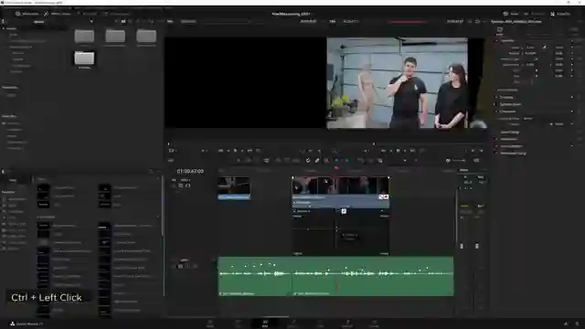Screen dimensions: 585x329
Task: Toggle timeline Snapping magnet icon
Action: pos(308,161)
